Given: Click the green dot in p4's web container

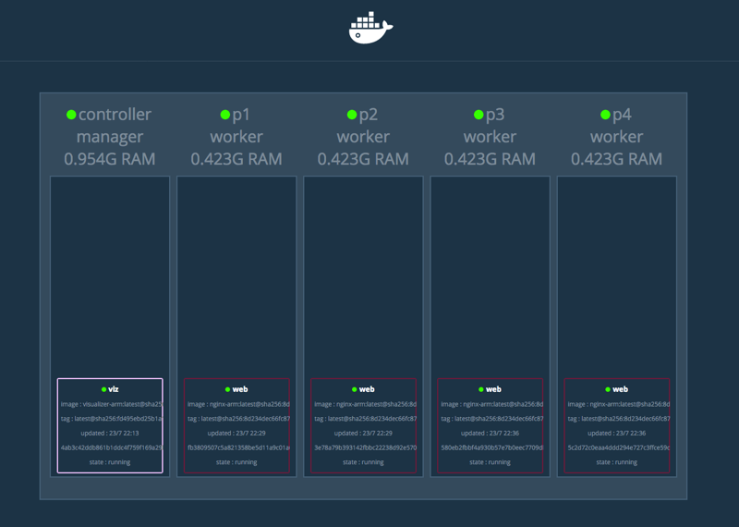Looking at the screenshot, I should pyautogui.click(x=607, y=390).
